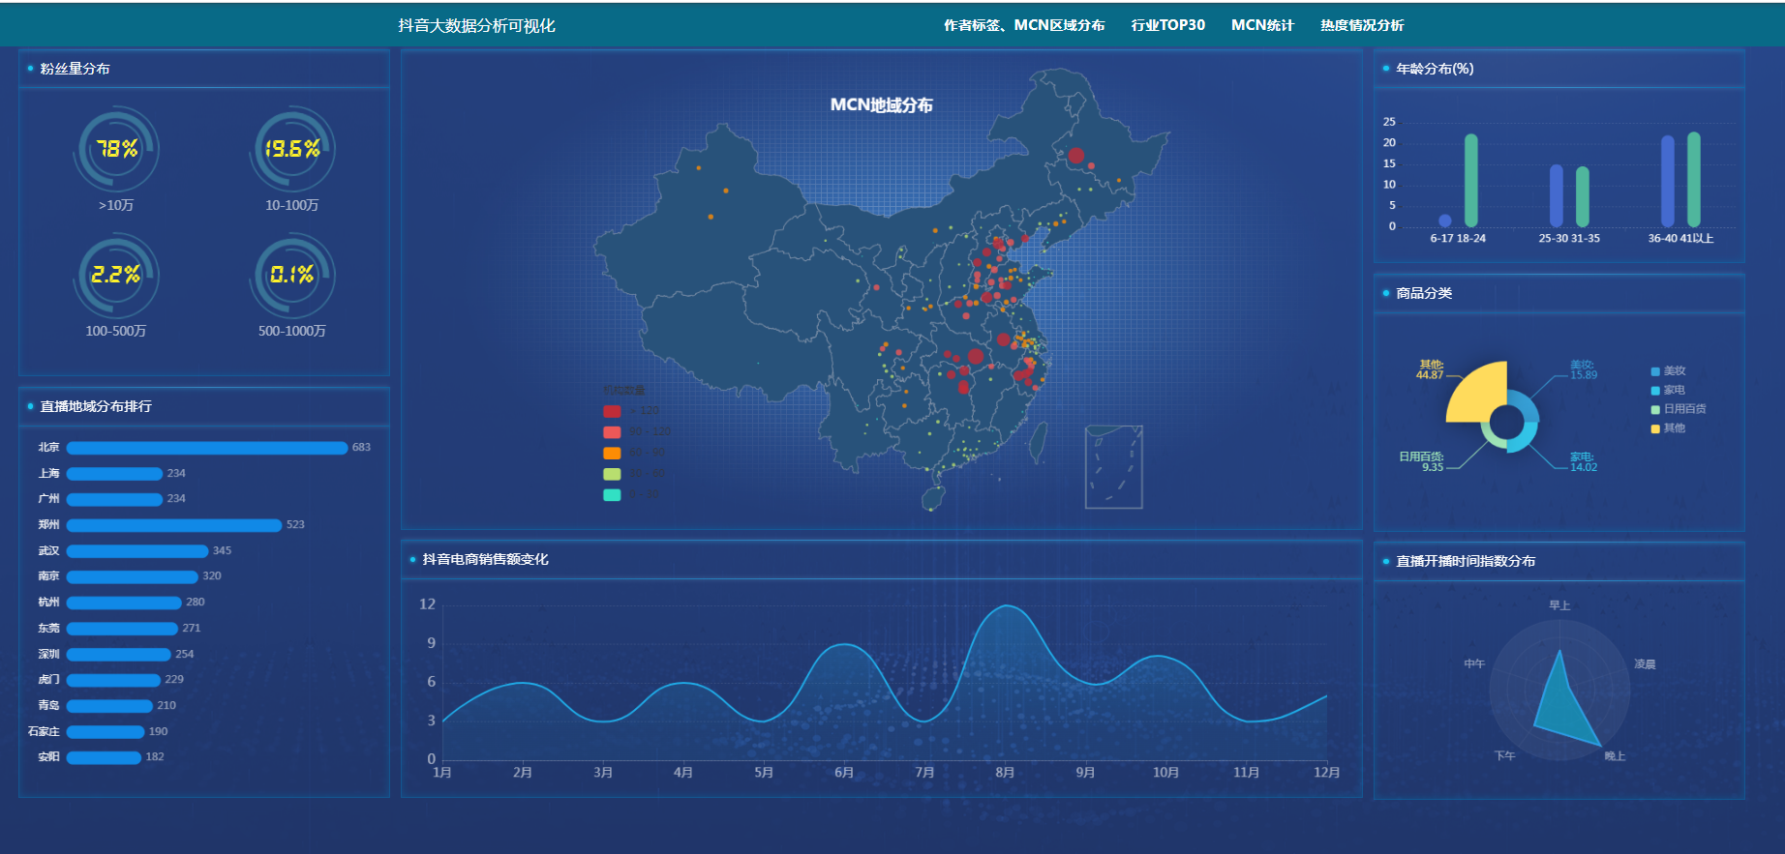Select the 深圳 bar showing 254
The height and width of the screenshot is (854, 1785).
[119, 655]
